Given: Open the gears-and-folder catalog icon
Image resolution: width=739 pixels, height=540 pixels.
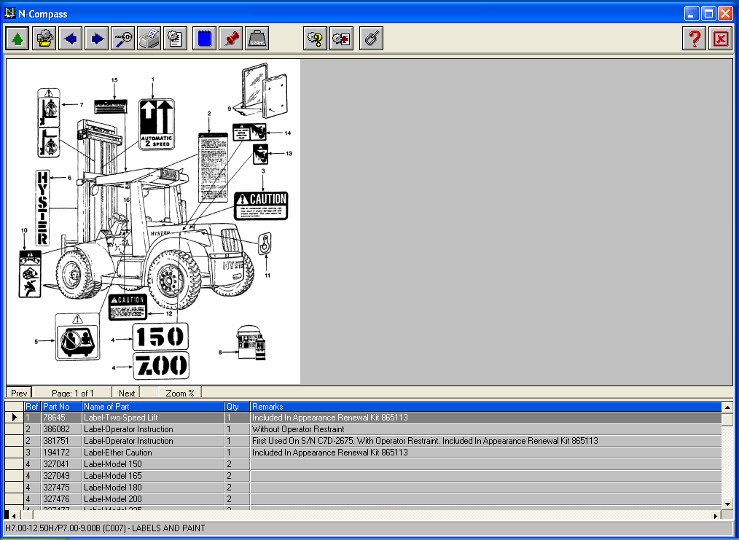Looking at the screenshot, I should tap(44, 38).
